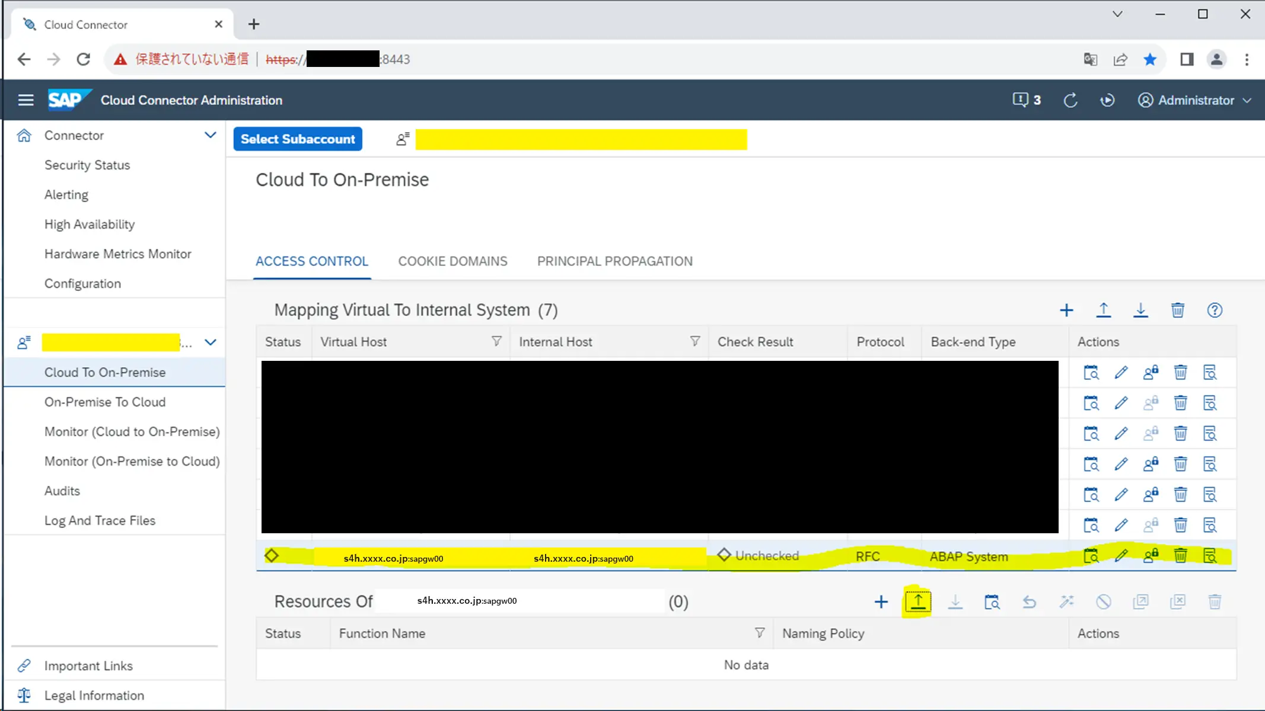Open Audits page
Screen dimensions: 1265x711
(62, 491)
